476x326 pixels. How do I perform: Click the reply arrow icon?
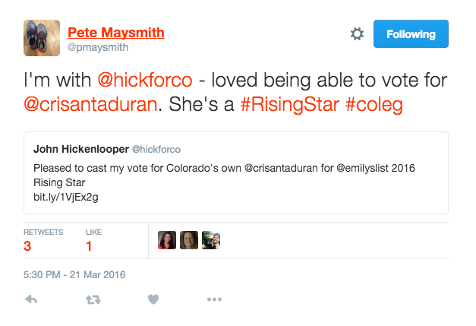(x=31, y=299)
